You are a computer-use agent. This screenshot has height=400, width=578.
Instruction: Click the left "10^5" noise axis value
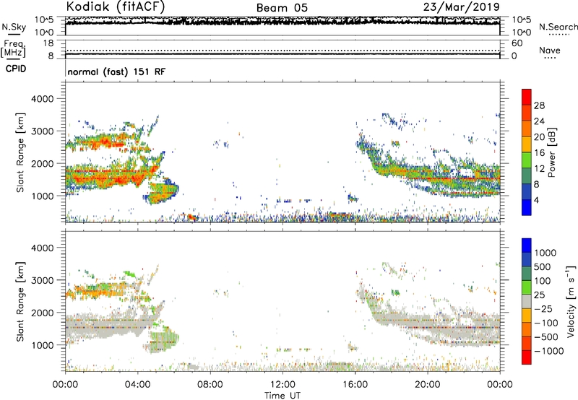pyautogui.click(x=44, y=19)
